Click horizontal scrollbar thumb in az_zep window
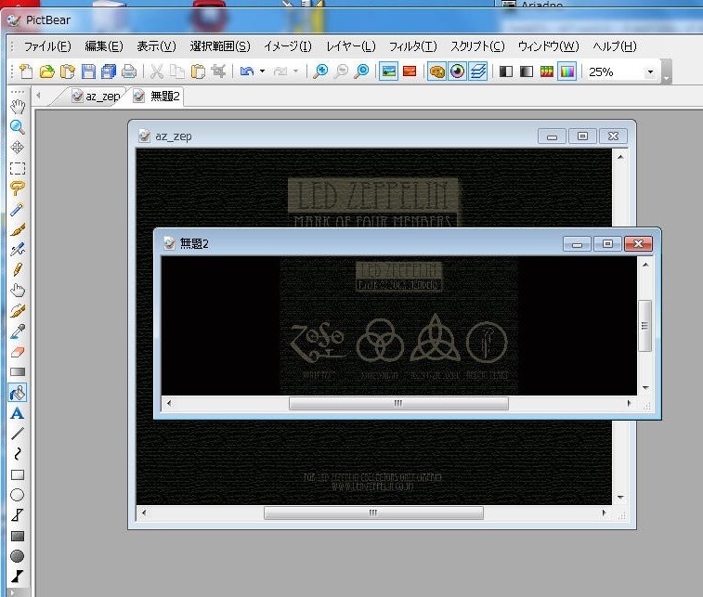 pos(373,513)
